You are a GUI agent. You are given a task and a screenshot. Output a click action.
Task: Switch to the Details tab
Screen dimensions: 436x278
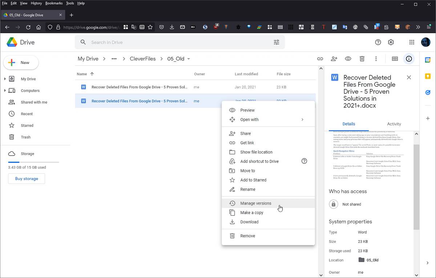(349, 124)
